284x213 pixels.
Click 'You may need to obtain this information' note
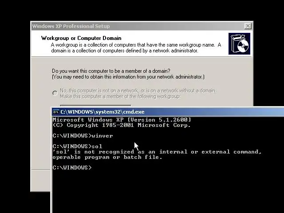[128, 77]
